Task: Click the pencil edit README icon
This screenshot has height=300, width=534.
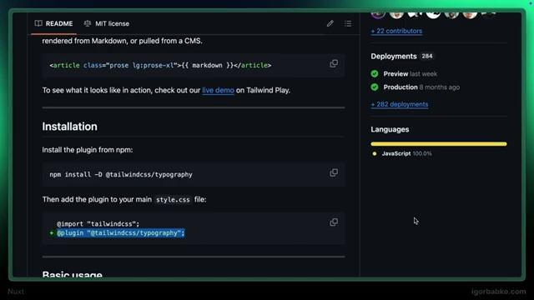Action: pyautogui.click(x=330, y=23)
